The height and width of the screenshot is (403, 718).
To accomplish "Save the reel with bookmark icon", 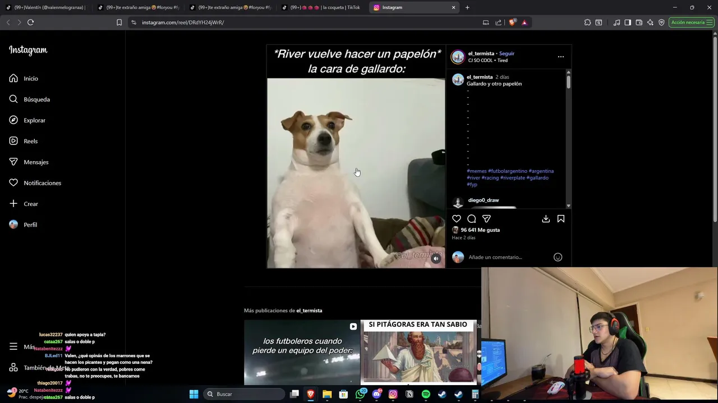I will (x=561, y=219).
